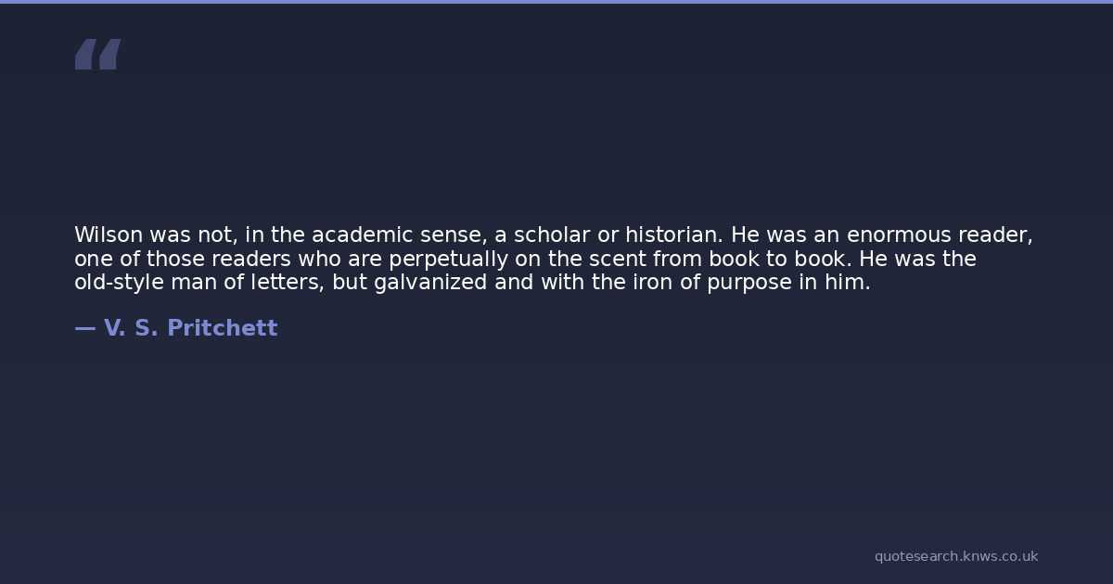Click the word "galvanized" in the quote
The image size is (1113, 584).
[x=430, y=283]
